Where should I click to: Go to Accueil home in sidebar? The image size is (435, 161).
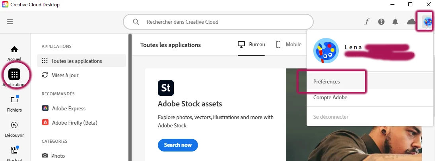tap(14, 53)
